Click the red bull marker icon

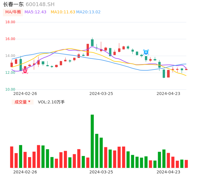pyautogui.click(x=25, y=71)
